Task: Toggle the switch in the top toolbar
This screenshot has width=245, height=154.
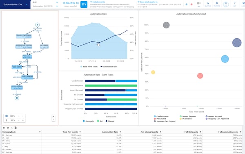Action: tap(199, 3)
